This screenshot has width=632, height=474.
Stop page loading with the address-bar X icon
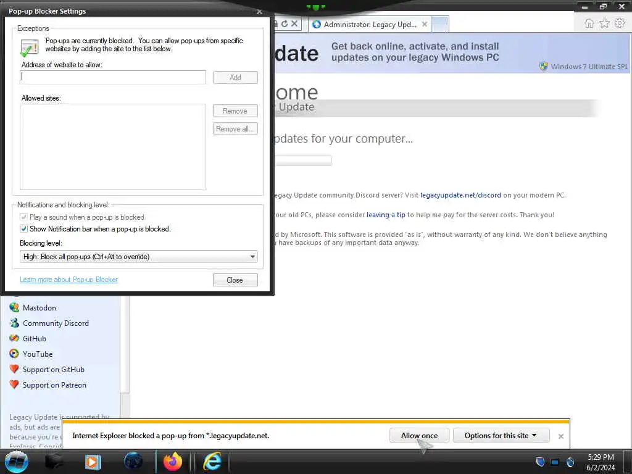(x=294, y=24)
